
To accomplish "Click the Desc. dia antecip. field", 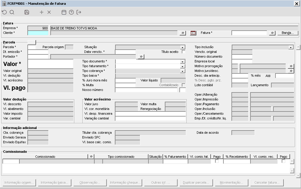I will 240,75.
